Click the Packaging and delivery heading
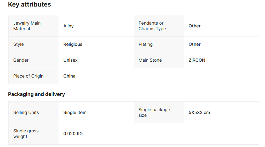 tap(36, 94)
